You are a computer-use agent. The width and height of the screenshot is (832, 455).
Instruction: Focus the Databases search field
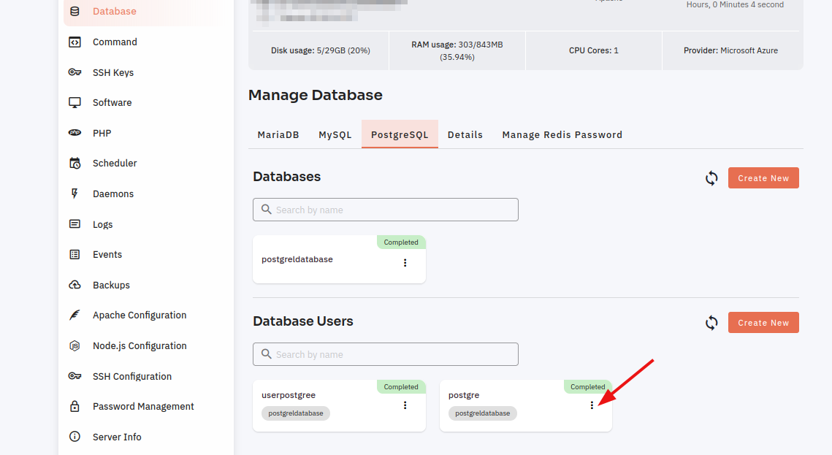tap(386, 210)
